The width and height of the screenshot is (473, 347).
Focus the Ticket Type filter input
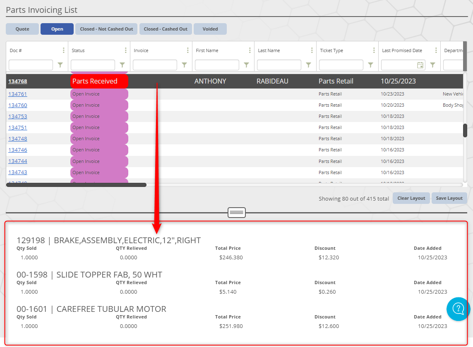[x=341, y=65]
